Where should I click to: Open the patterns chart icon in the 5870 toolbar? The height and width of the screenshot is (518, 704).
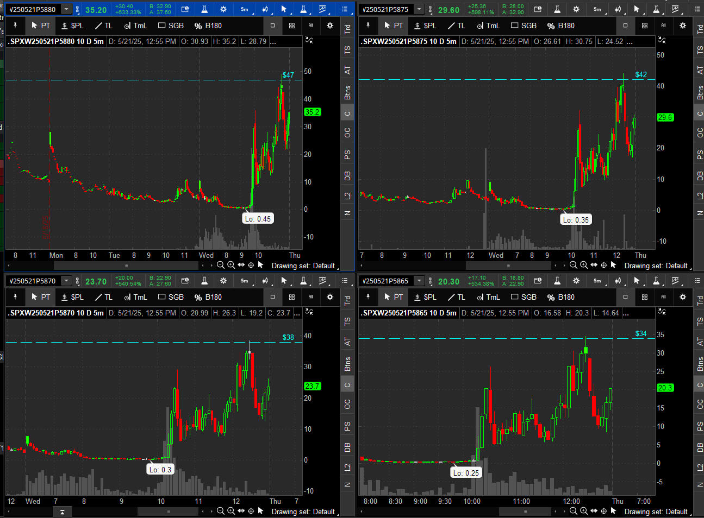click(323, 281)
